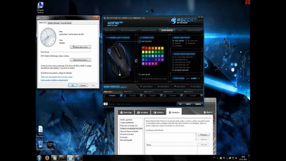Open the fourth profile slot dropdown arrow

[x=181, y=95]
